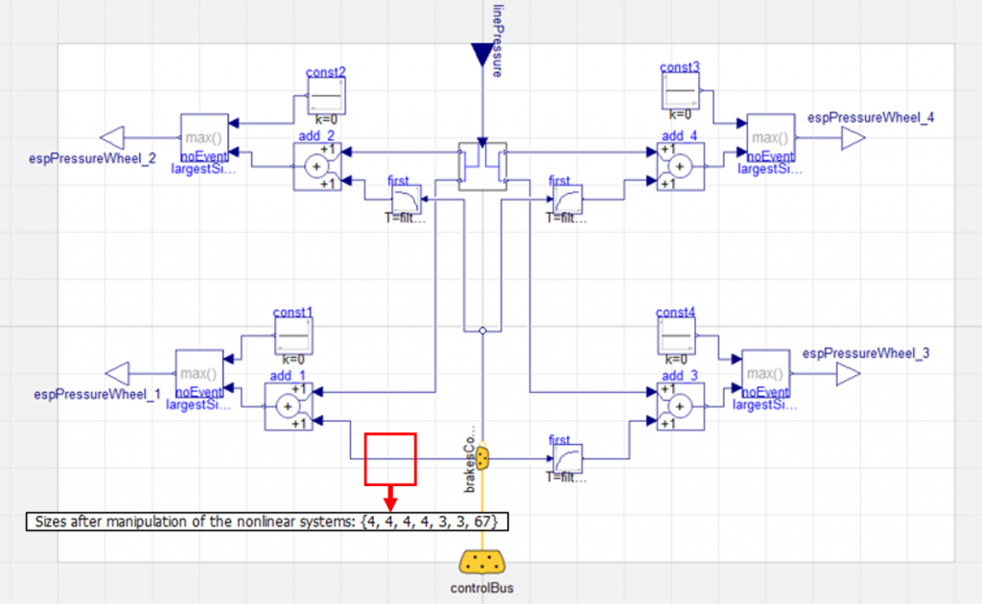This screenshot has height=604, width=982.
Task: Select max() block feeding espPressureWheel_2
Action: 204,138
